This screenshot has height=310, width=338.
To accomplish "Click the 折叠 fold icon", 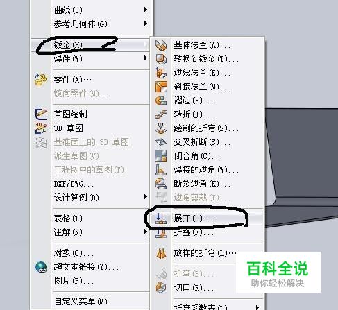I will click(x=161, y=232).
